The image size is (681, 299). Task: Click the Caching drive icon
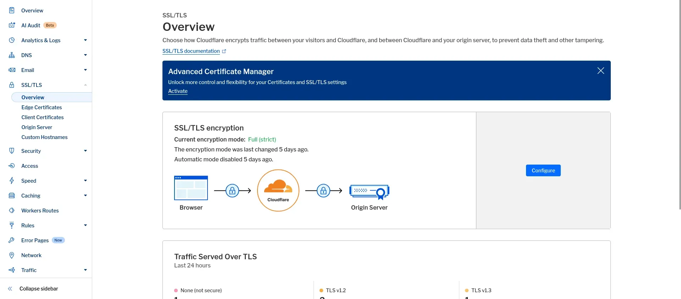tap(12, 195)
